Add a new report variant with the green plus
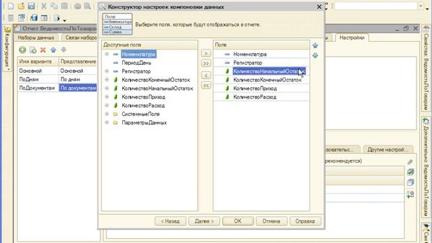This screenshot has width=432, height=243. coord(22,50)
